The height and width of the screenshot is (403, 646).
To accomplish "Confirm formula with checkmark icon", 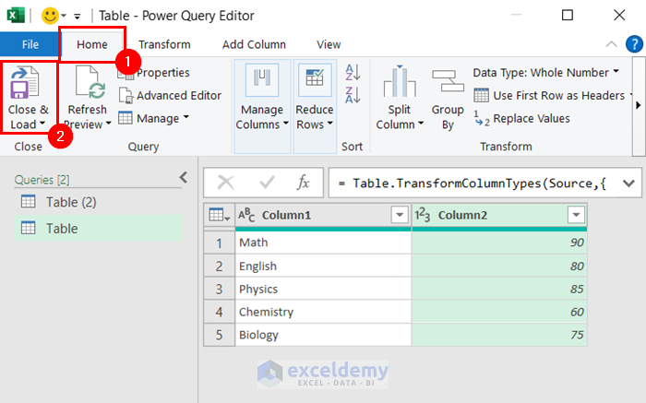I will 267,183.
